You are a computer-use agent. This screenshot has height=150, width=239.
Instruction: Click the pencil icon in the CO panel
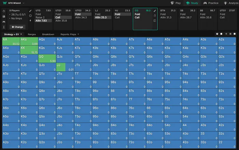coord(155,11)
